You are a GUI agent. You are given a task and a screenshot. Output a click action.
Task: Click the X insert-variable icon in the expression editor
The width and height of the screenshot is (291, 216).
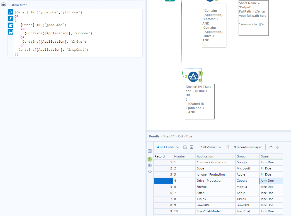pyautogui.click(x=11, y=18)
